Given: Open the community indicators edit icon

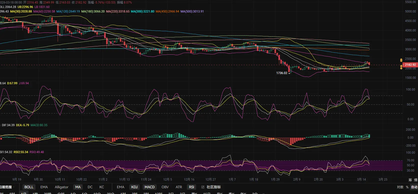Looking at the screenshot, I should point(203,187).
